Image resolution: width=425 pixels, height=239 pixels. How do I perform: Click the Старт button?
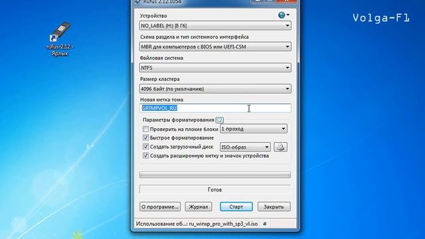[236, 206]
